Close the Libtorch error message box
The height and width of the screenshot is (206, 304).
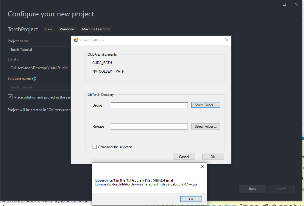202,167
